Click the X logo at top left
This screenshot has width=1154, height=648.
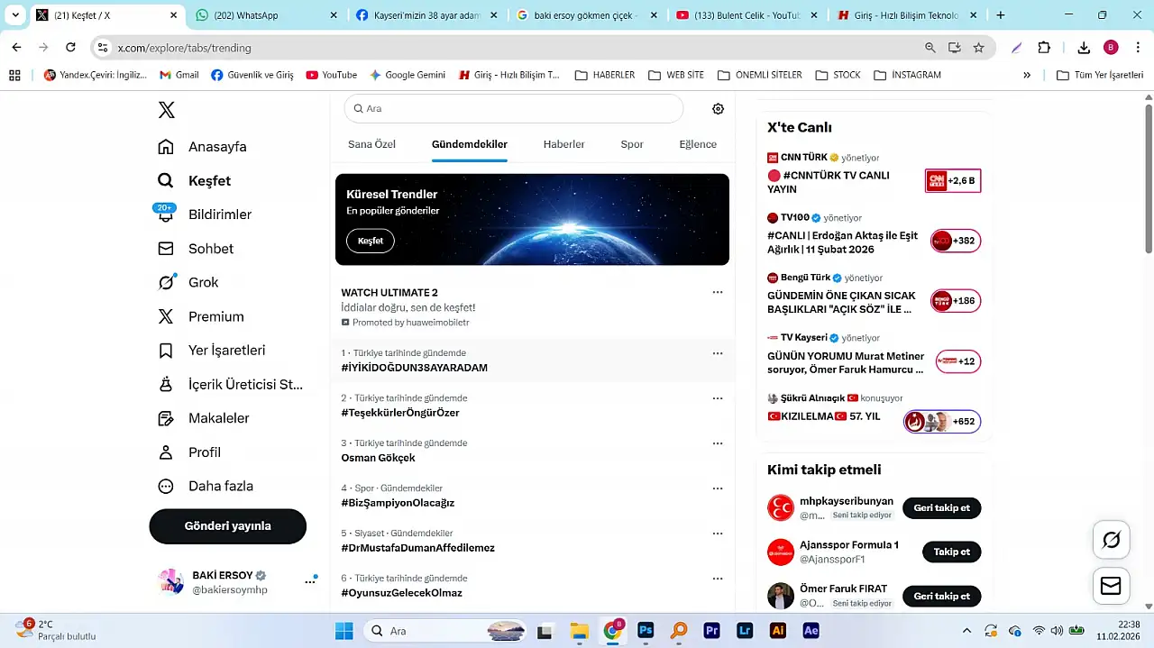click(x=167, y=110)
